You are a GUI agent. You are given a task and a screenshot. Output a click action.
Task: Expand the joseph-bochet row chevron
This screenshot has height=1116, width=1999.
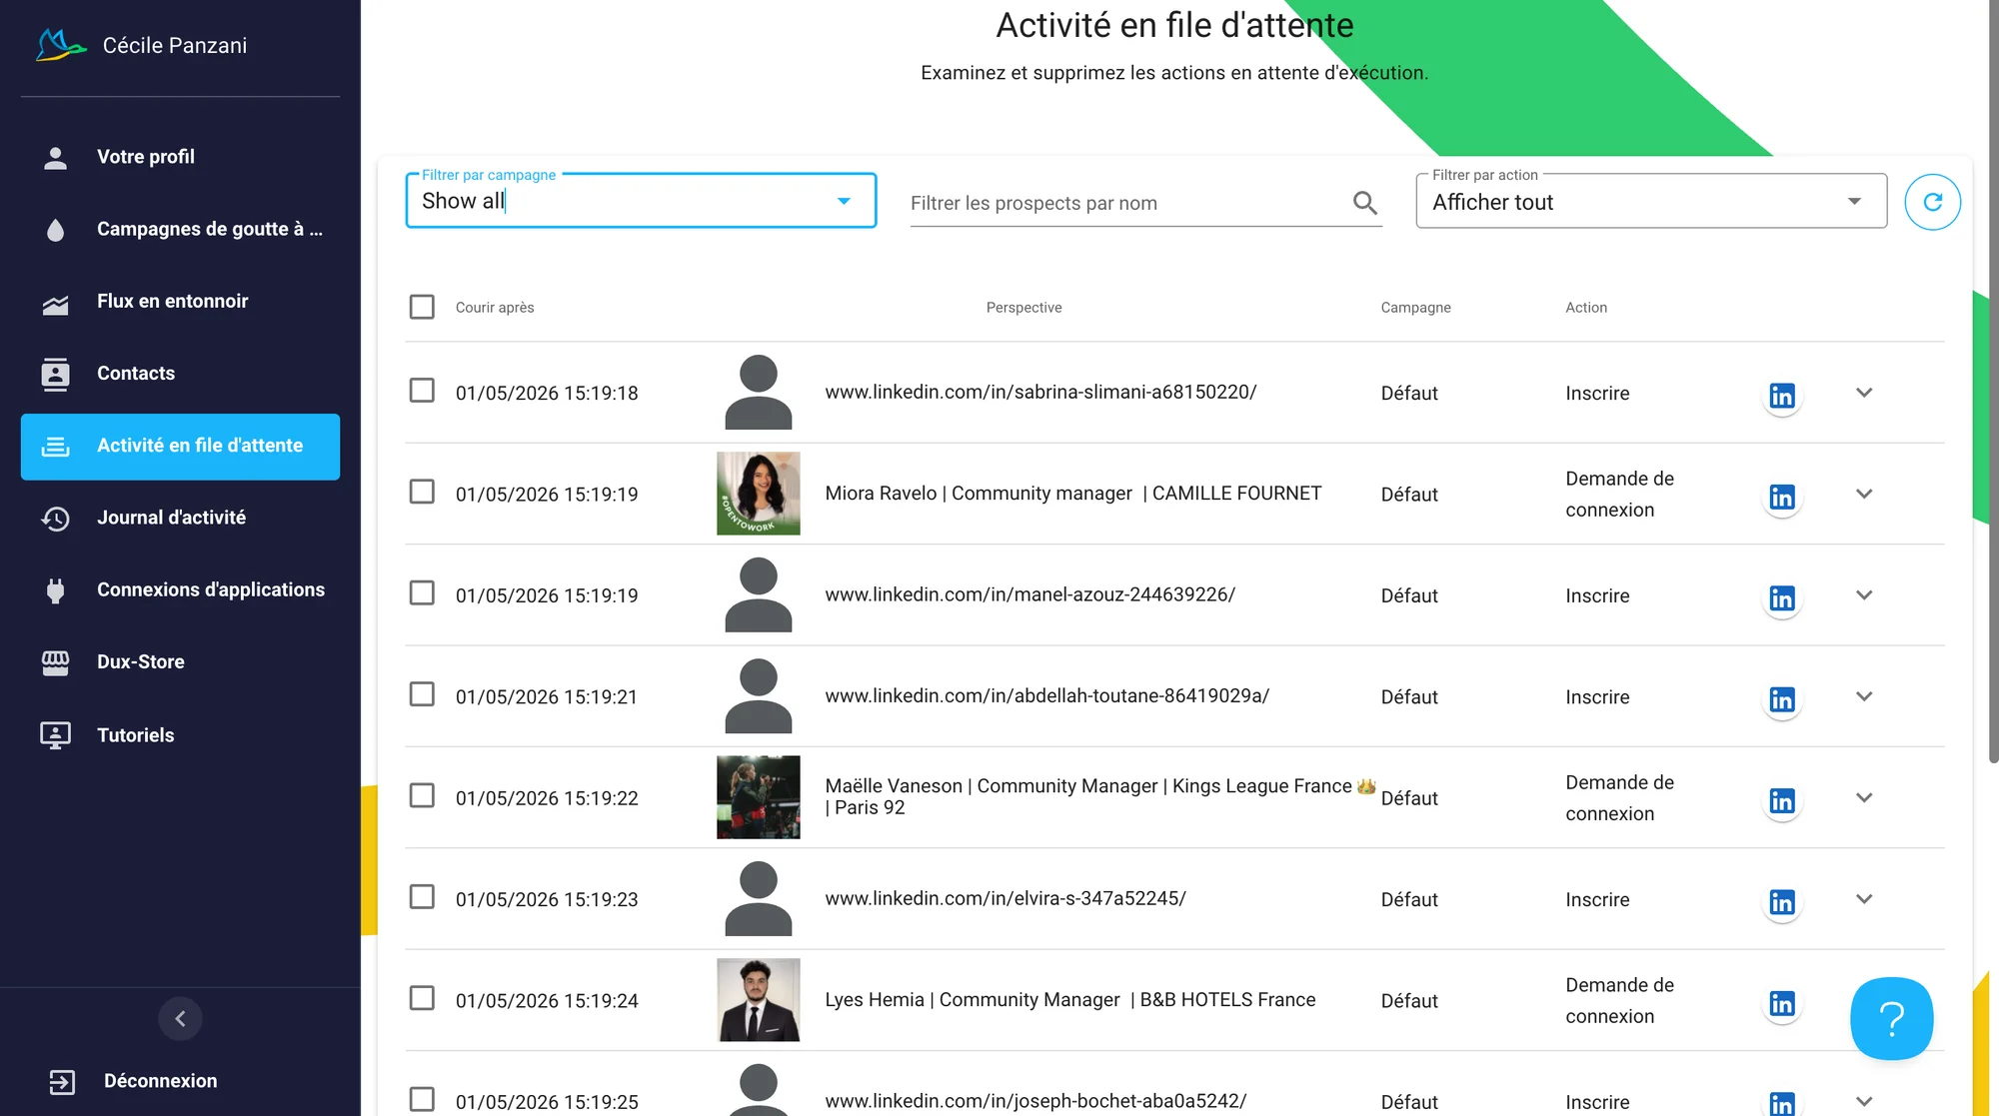coord(1864,1101)
